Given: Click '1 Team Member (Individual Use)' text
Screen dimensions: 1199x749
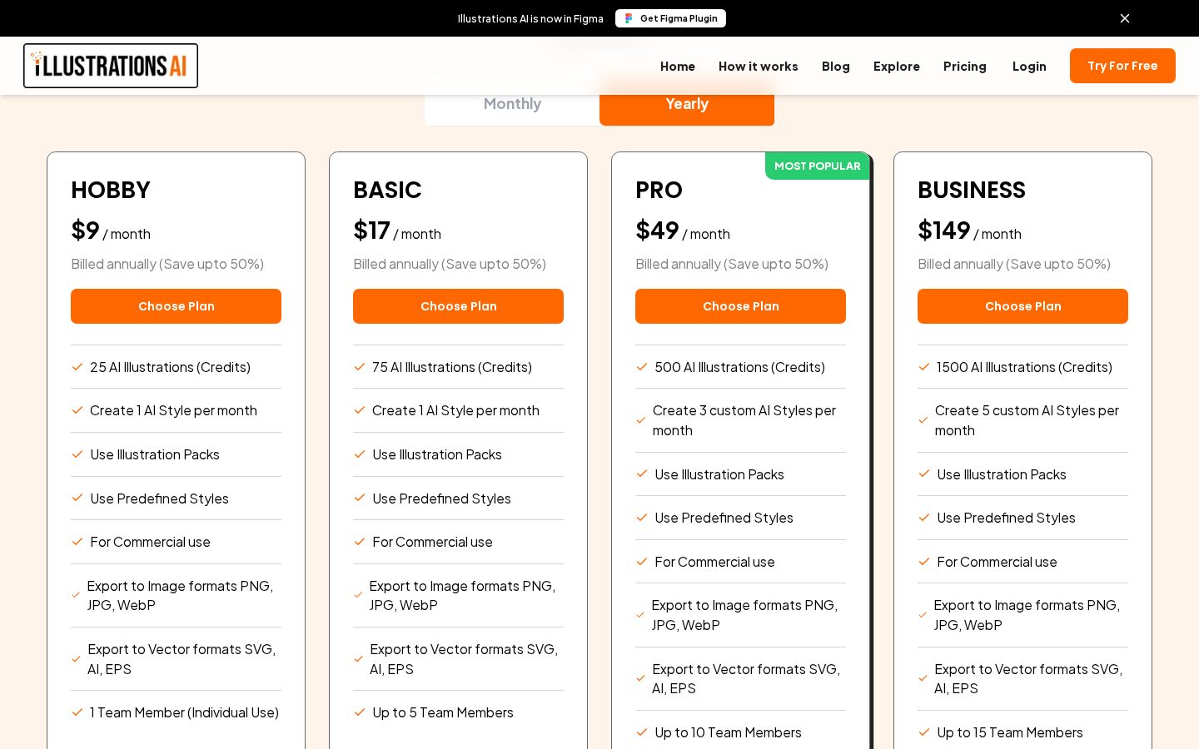Looking at the screenshot, I should (184, 712).
